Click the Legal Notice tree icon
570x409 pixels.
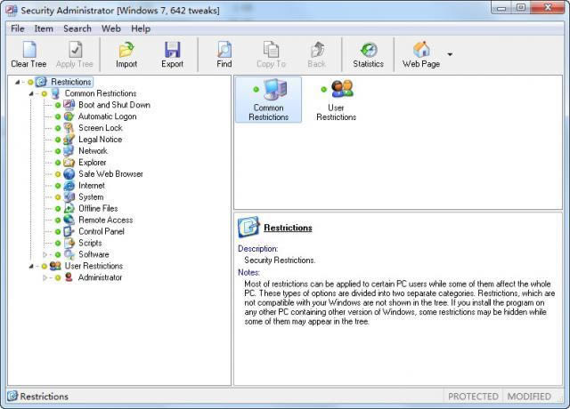69,140
